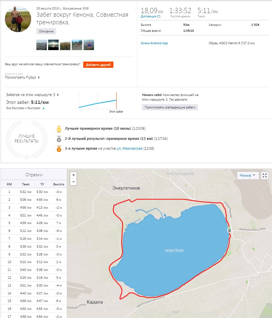This screenshot has width=272, height=318.
Task: Select kilometer 14 split row
Action: pyautogui.click(x=34, y=293)
